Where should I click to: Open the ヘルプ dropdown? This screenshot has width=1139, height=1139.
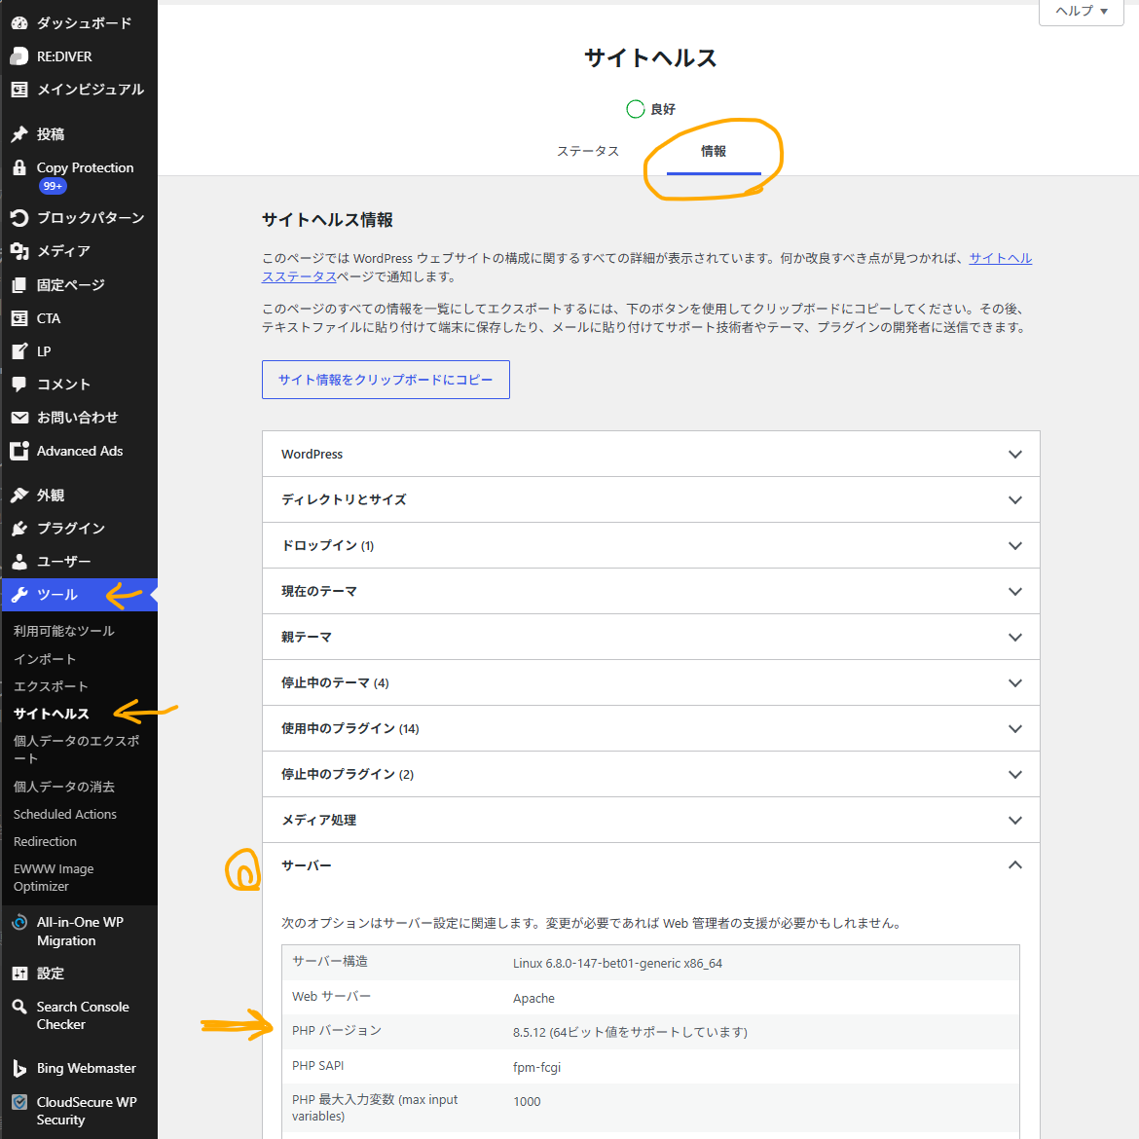[1082, 12]
